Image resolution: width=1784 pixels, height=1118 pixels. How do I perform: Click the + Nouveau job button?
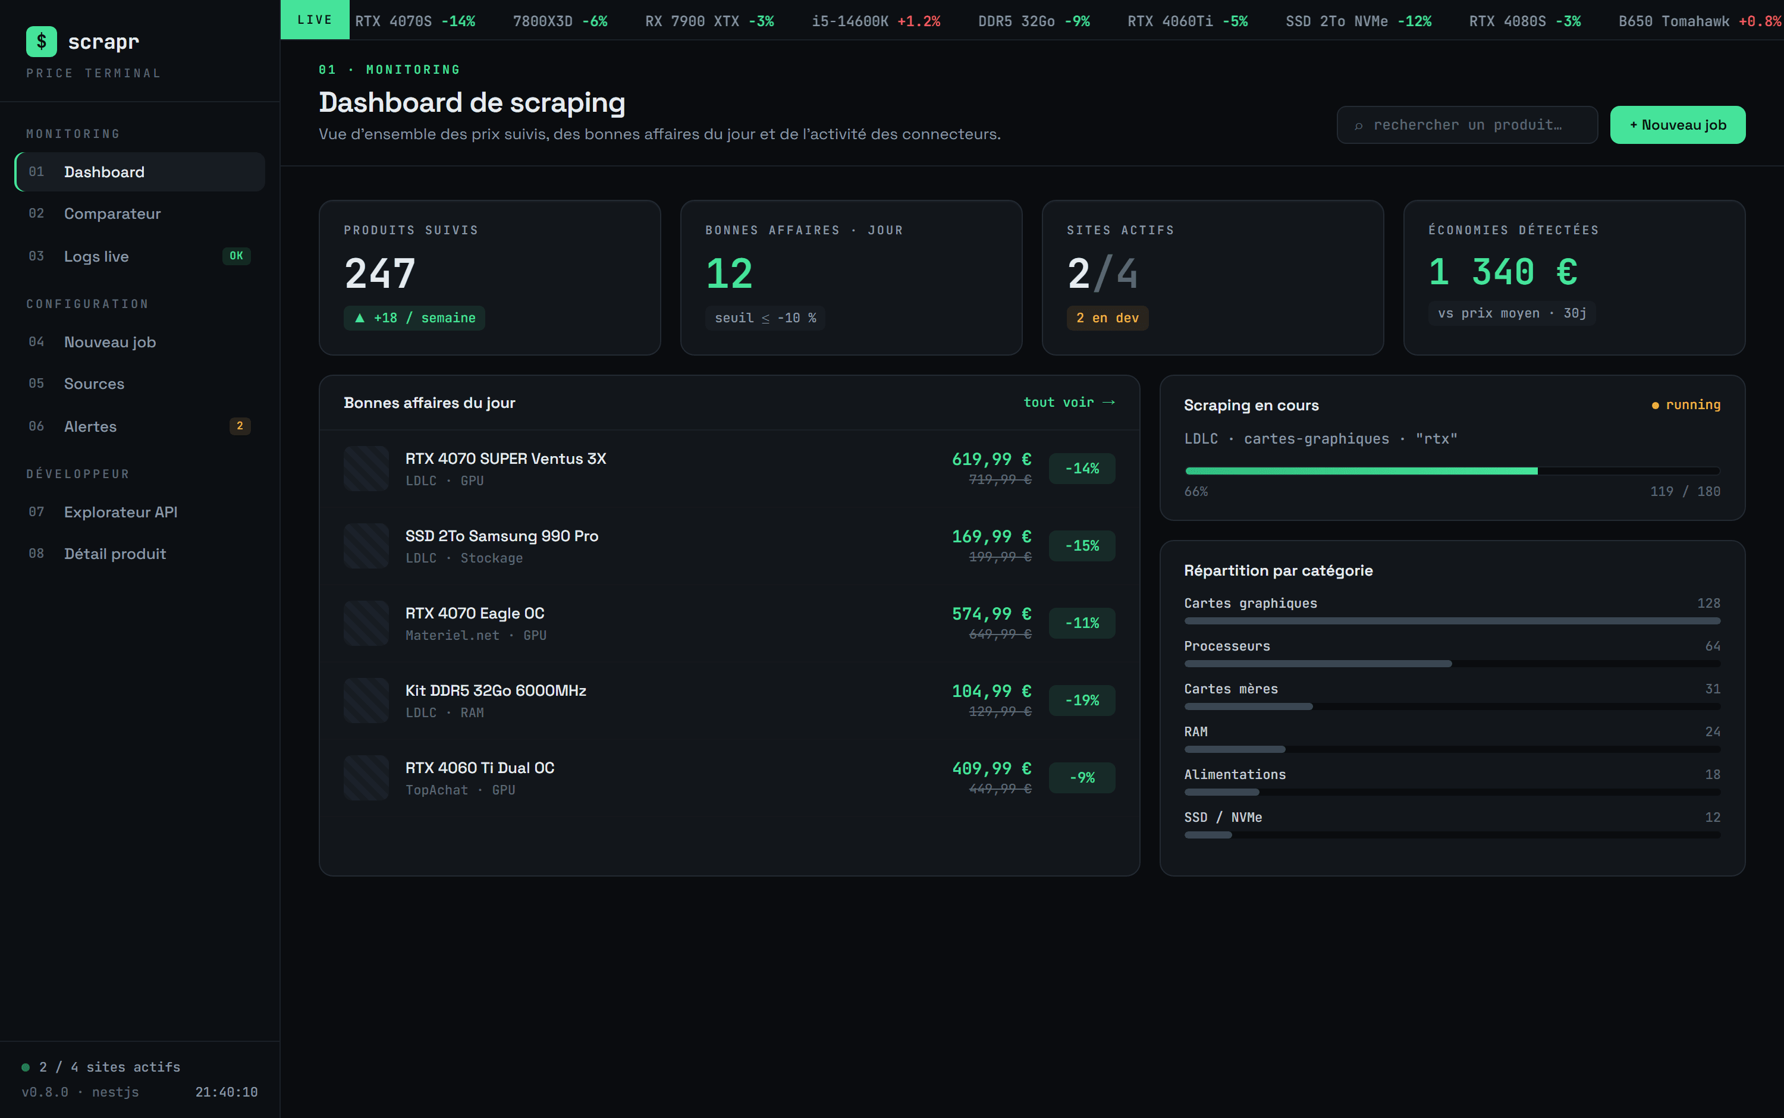(x=1678, y=125)
